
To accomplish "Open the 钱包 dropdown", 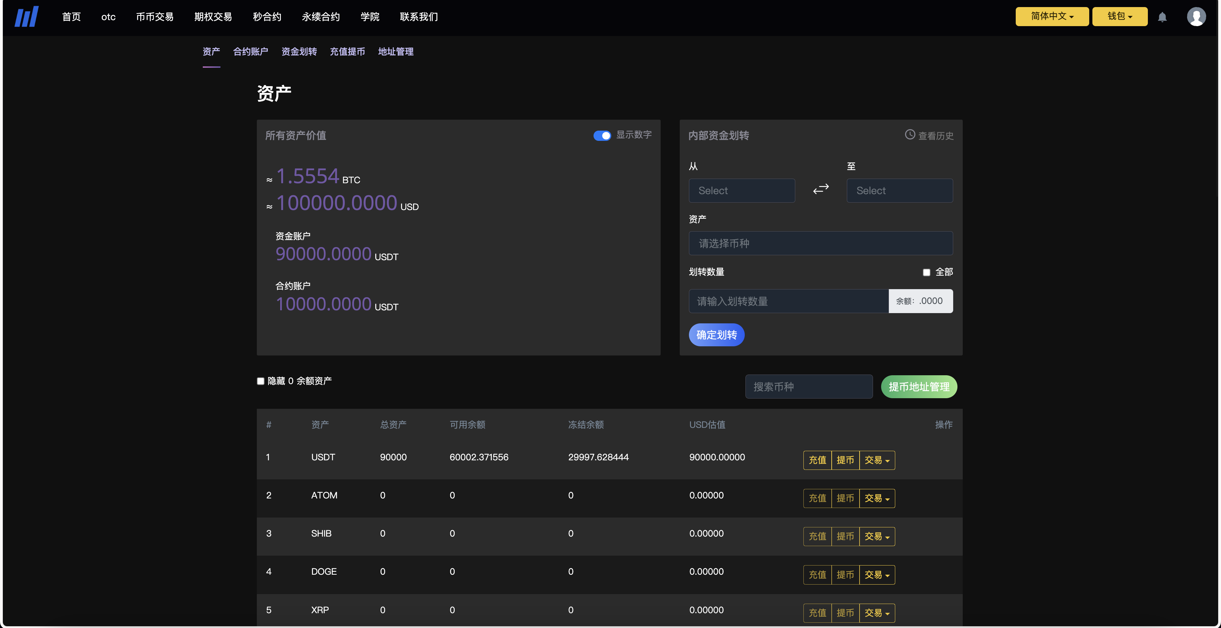I will coord(1120,17).
